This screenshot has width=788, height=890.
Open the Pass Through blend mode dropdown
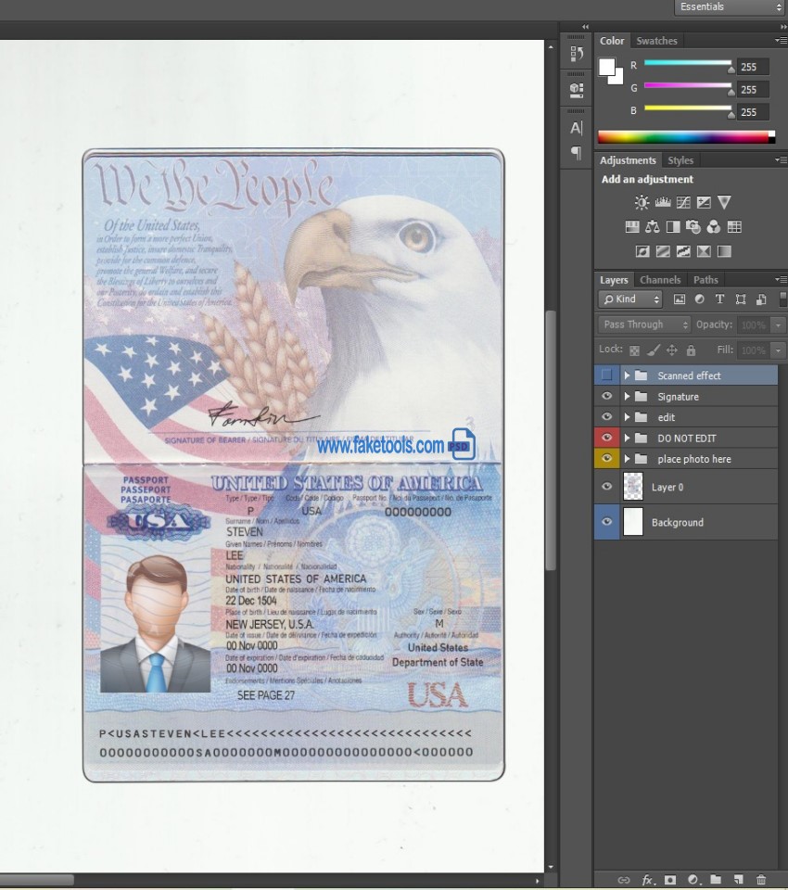(644, 324)
